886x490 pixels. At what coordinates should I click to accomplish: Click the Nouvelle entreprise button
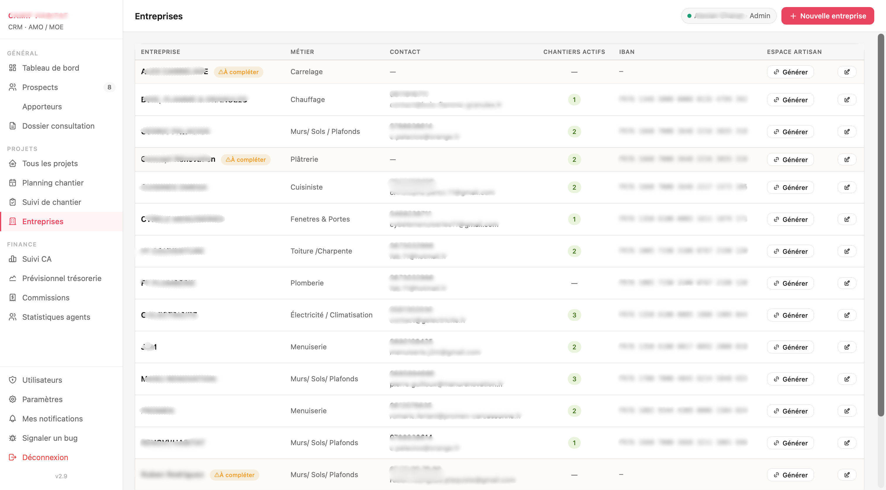[x=827, y=16]
